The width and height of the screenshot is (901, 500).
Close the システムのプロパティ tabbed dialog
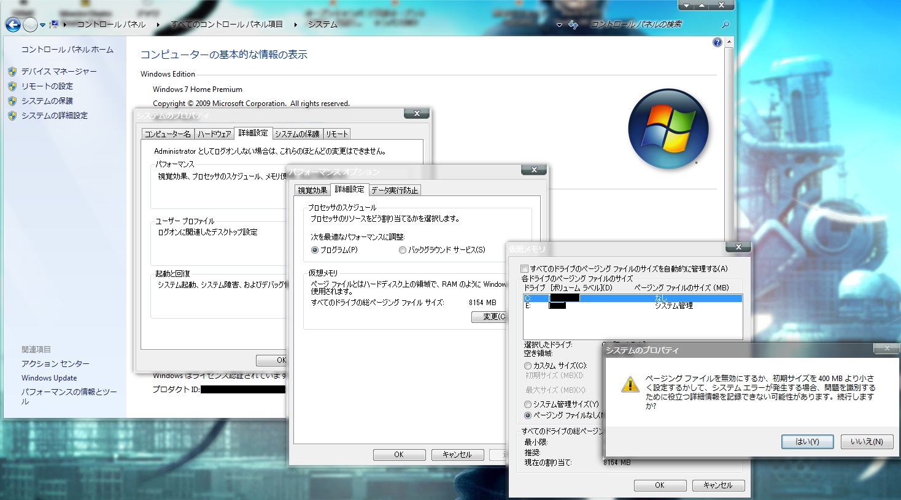pos(417,113)
